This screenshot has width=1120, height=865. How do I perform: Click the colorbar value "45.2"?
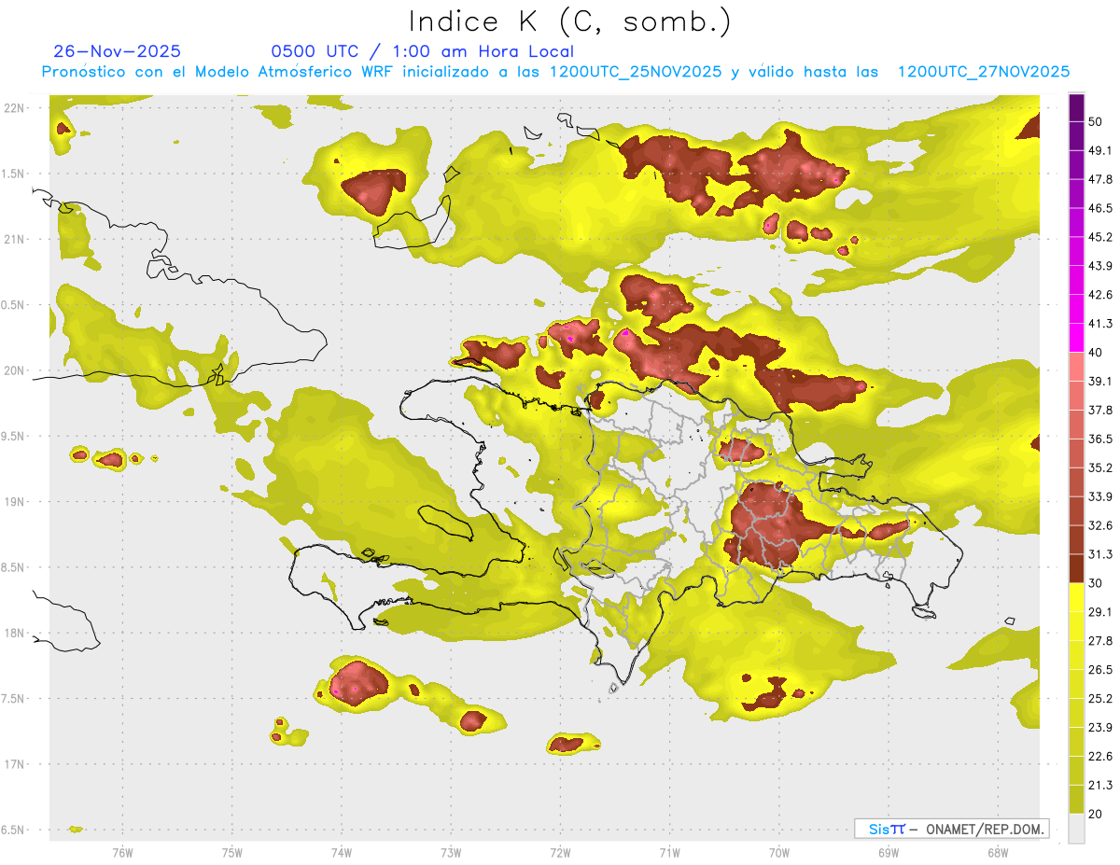click(x=1100, y=237)
